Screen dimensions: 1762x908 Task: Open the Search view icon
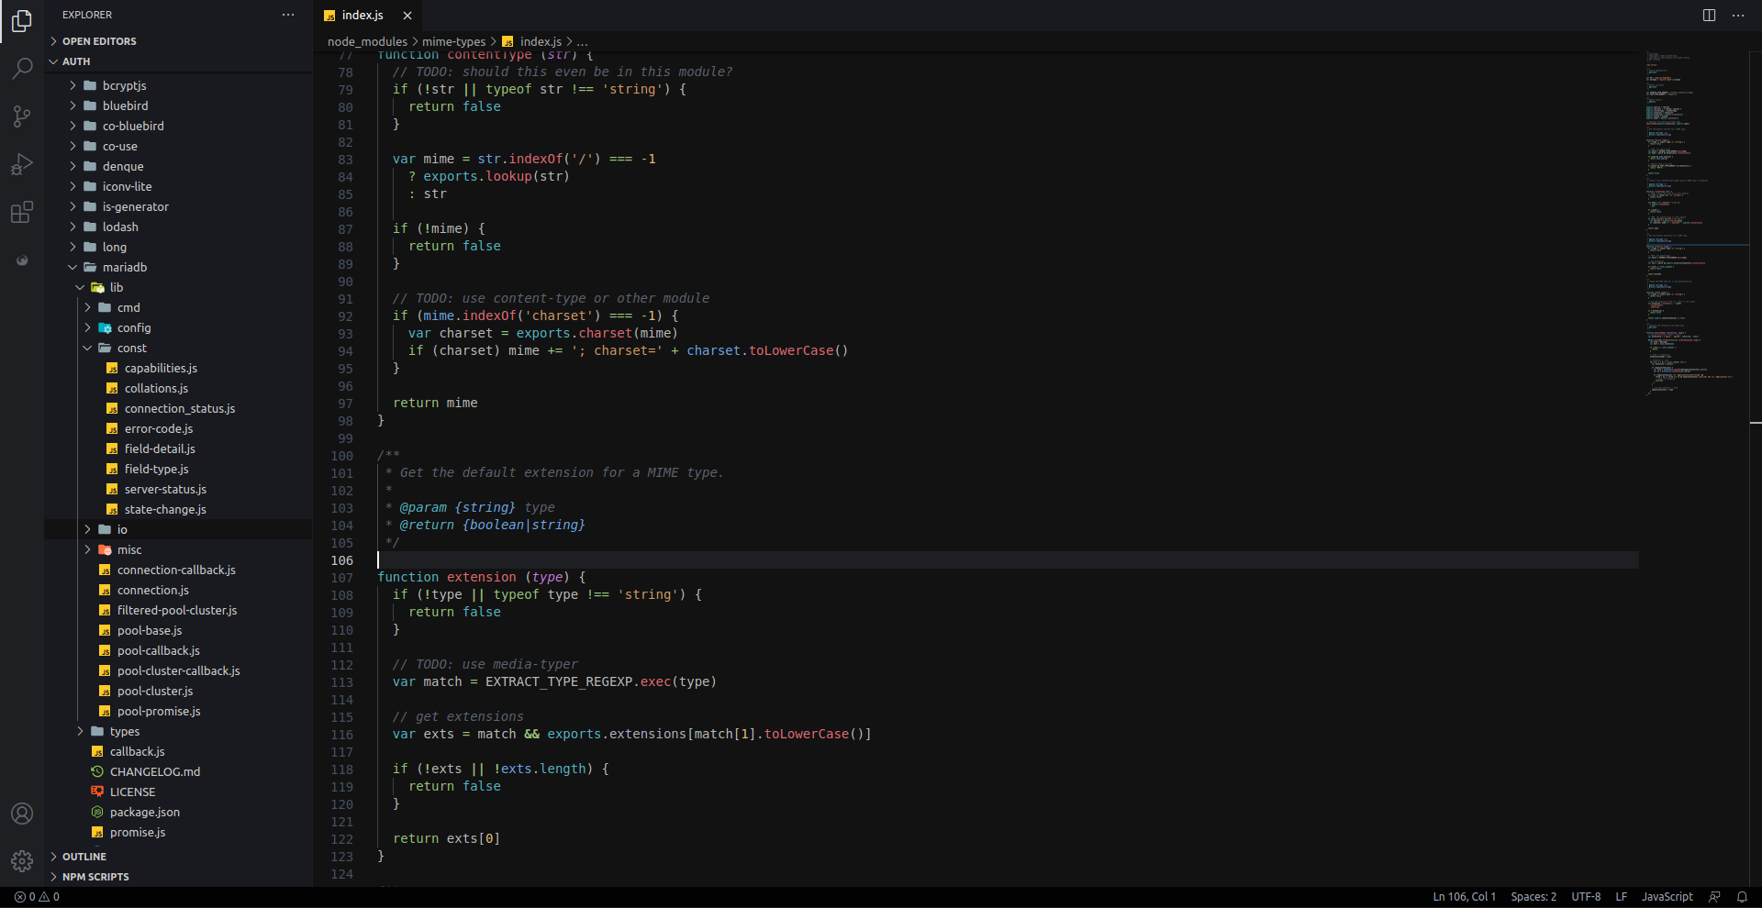pos(22,69)
